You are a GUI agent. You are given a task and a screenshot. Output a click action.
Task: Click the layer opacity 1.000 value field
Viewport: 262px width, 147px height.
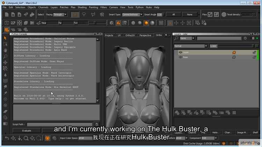coord(213,46)
